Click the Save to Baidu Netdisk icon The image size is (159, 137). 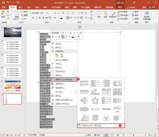click(147, 15)
